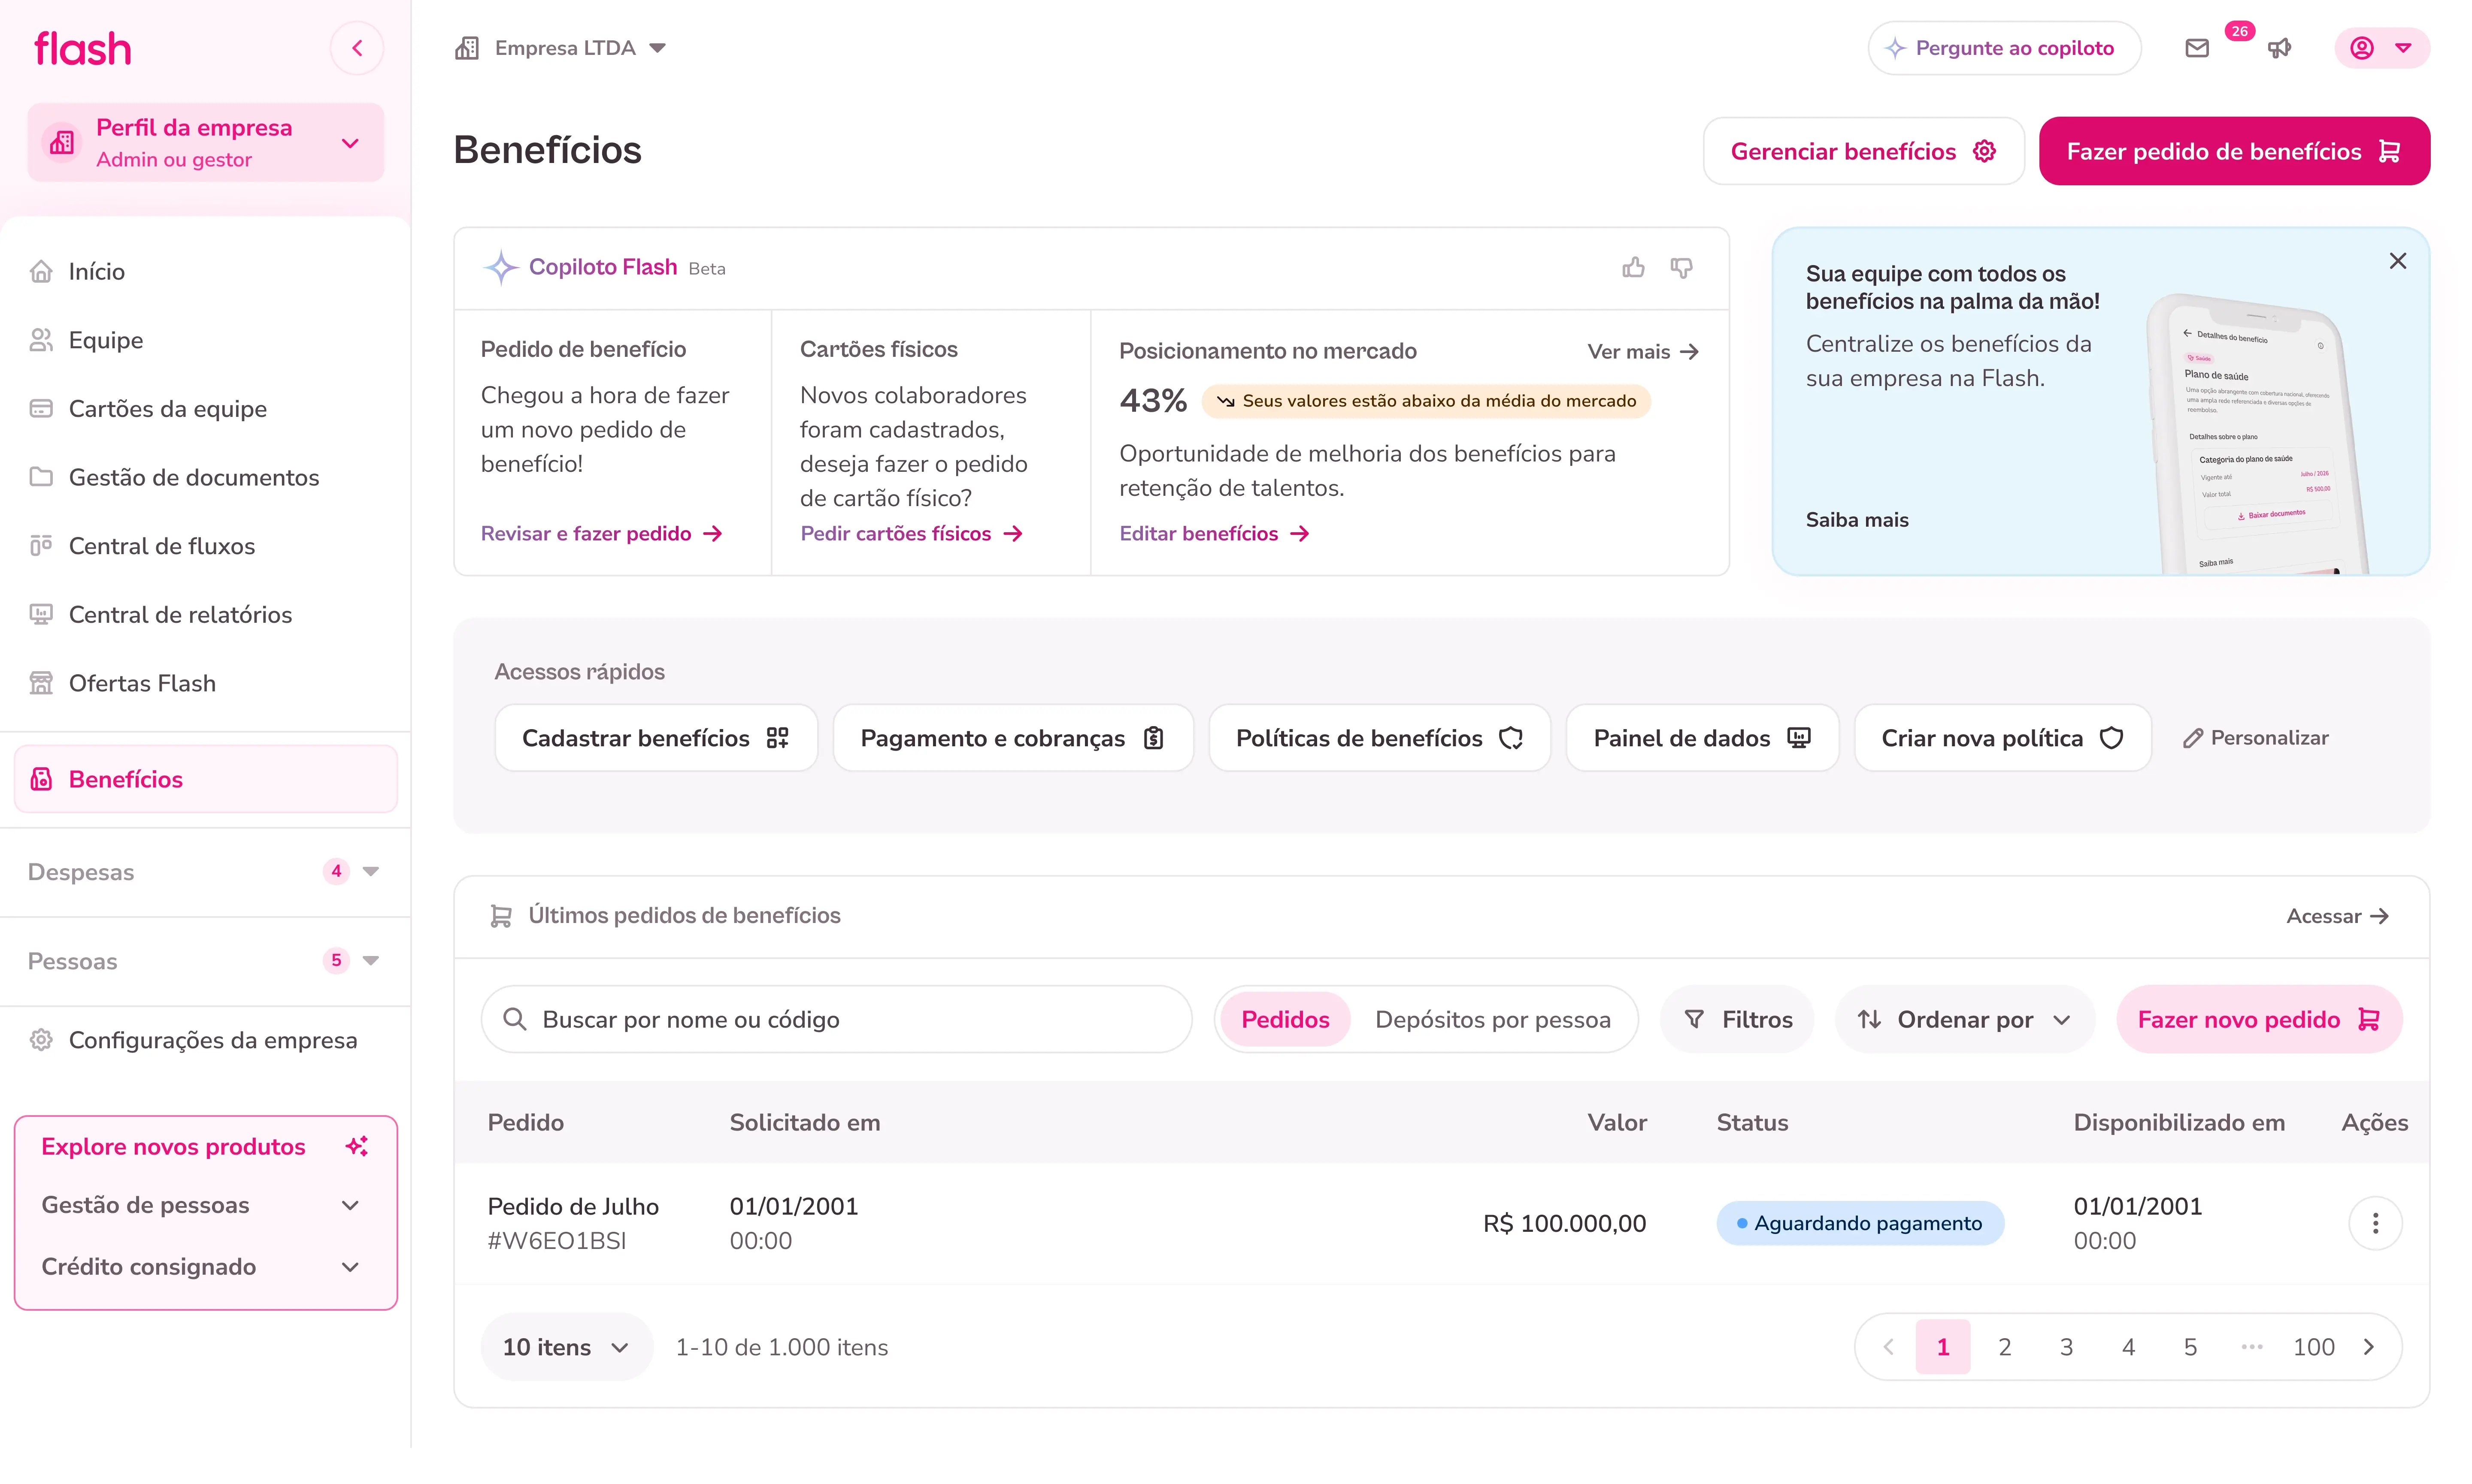Go to next page of orders
The width and height of the screenshot is (2472, 1484).
pyautogui.click(x=2368, y=1347)
